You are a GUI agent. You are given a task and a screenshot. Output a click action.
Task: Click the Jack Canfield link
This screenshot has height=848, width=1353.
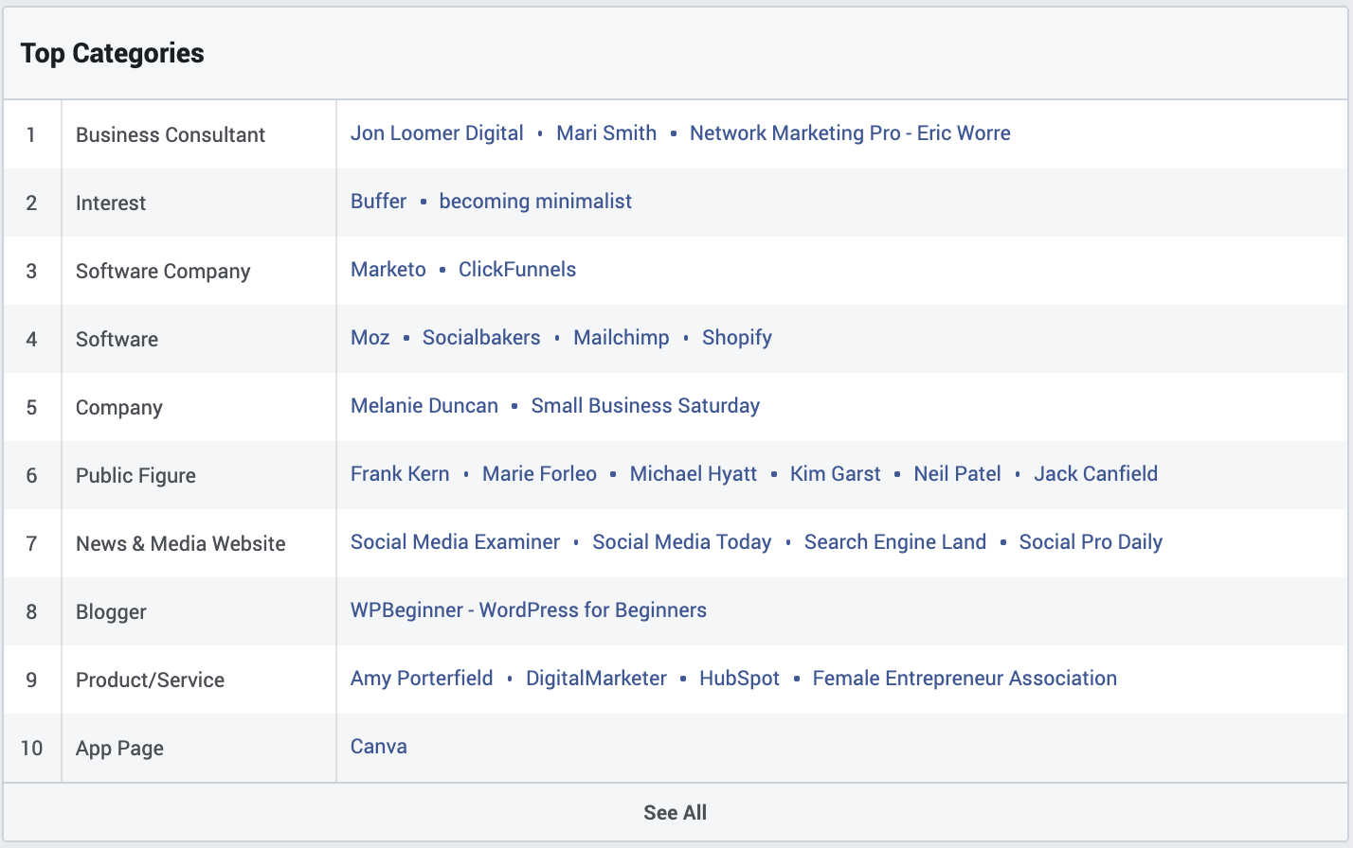(x=1096, y=474)
